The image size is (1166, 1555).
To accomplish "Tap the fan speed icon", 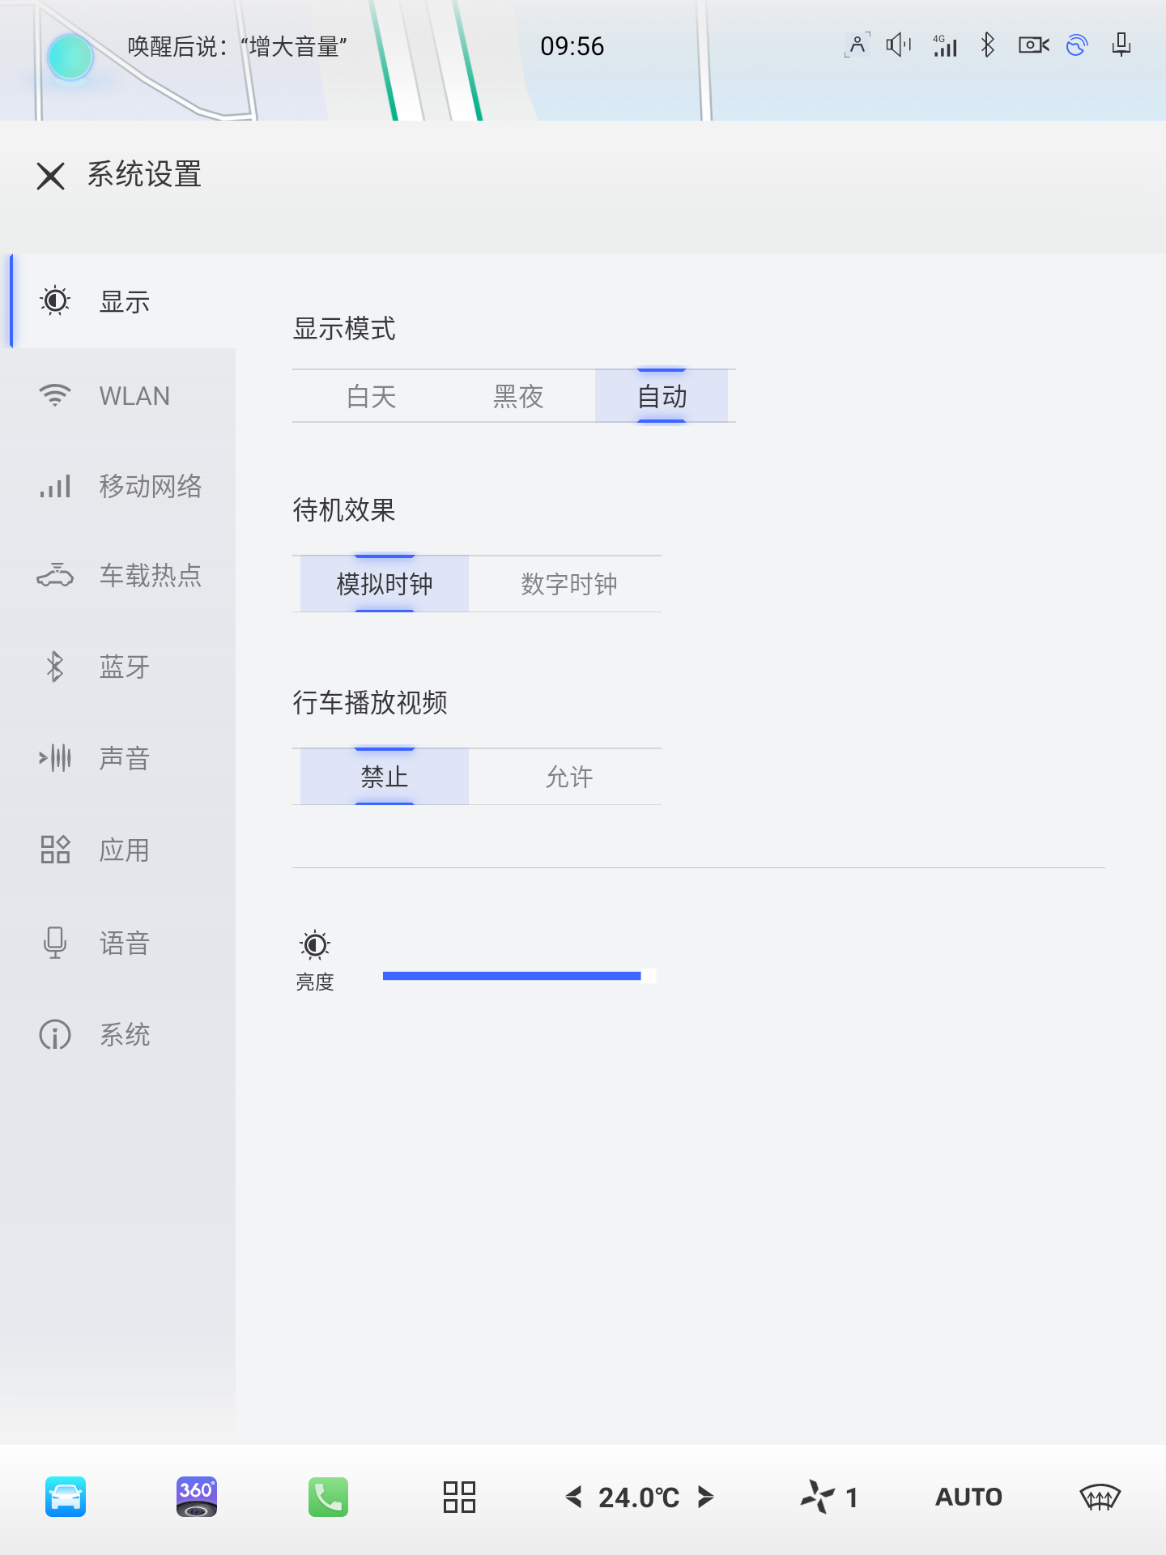I will (818, 1497).
